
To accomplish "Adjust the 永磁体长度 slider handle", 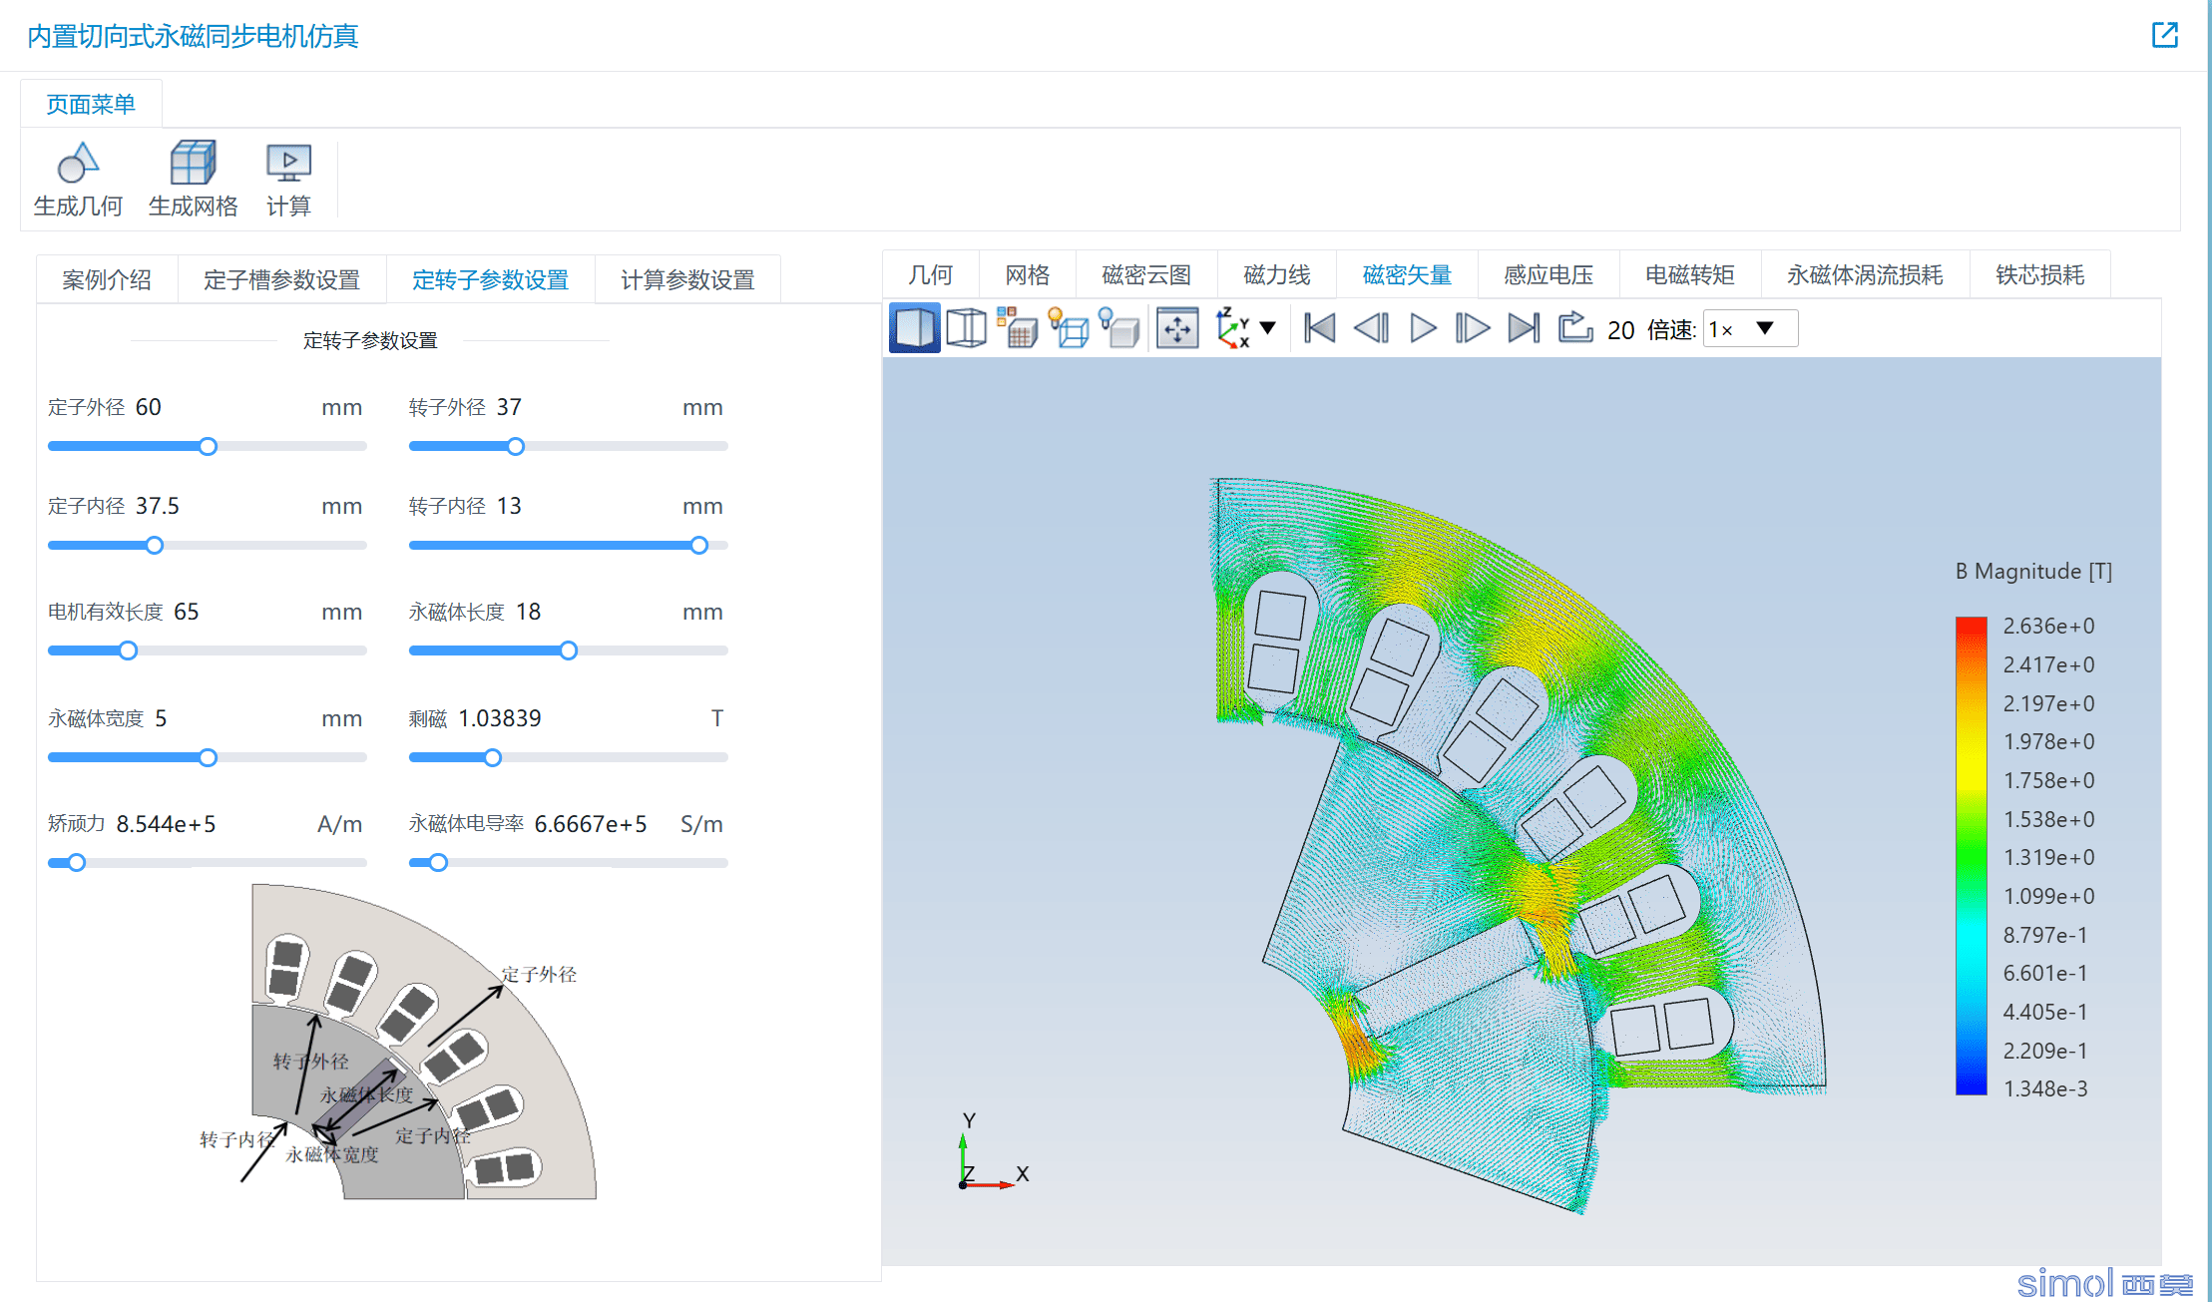I will pos(568,651).
